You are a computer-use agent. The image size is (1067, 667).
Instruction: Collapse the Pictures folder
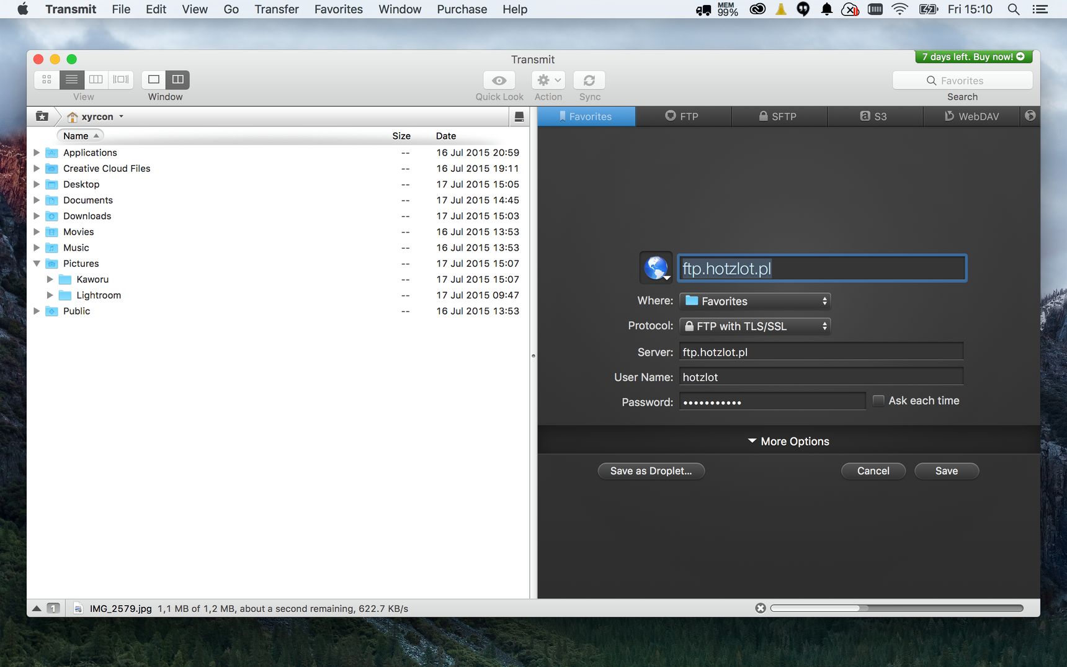point(37,264)
